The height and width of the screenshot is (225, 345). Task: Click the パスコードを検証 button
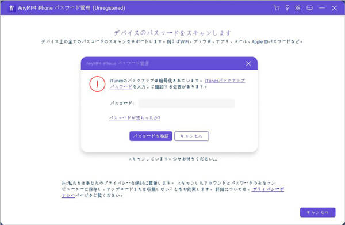(x=151, y=136)
